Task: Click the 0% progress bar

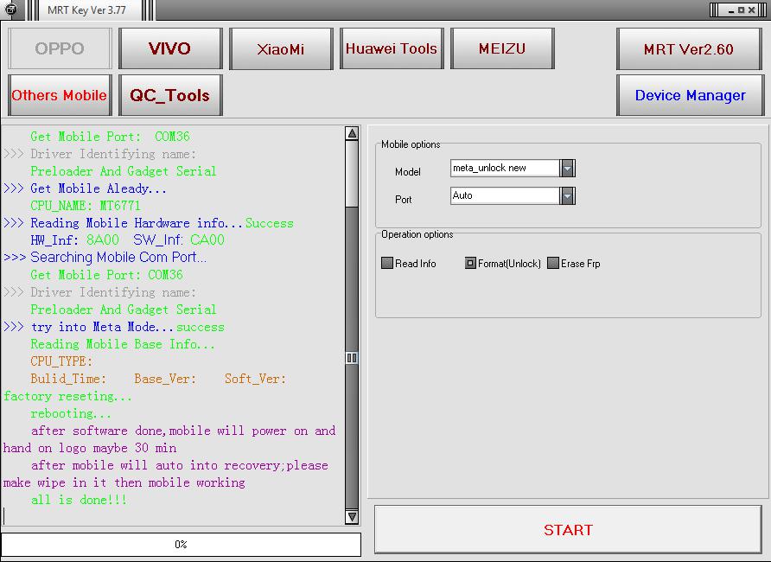Action: point(181,545)
